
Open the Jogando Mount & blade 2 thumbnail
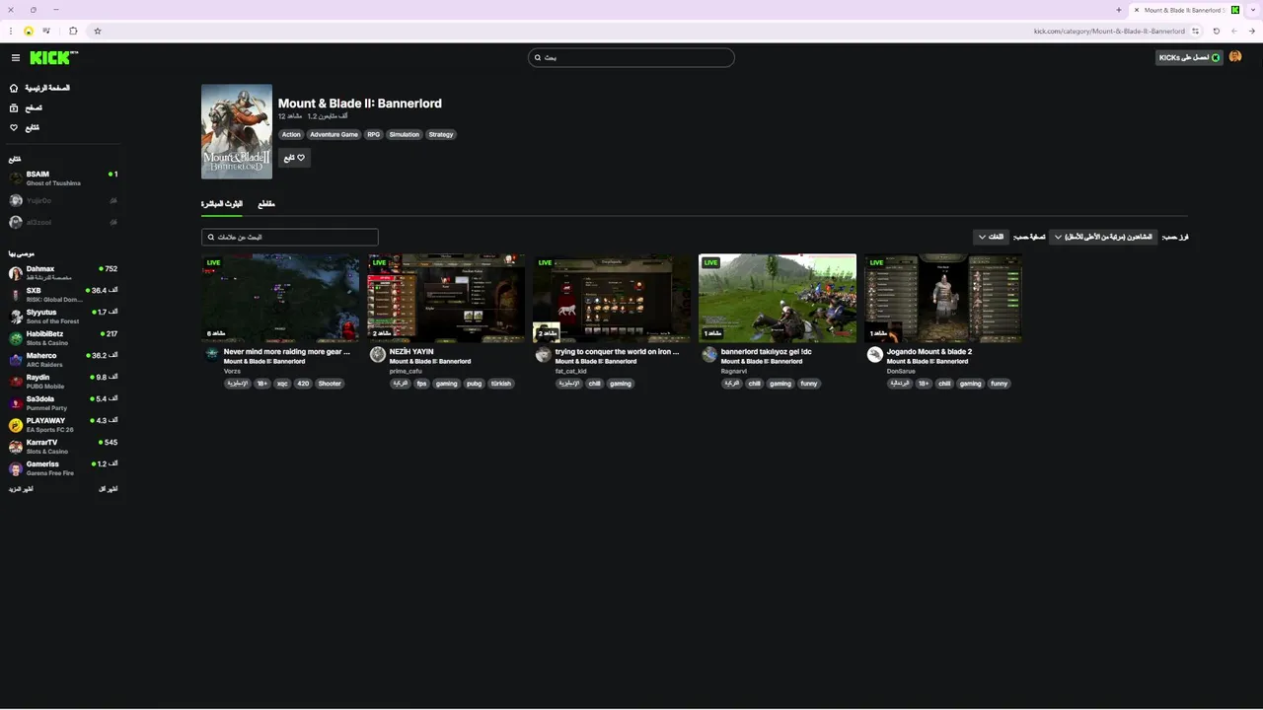coord(943,298)
